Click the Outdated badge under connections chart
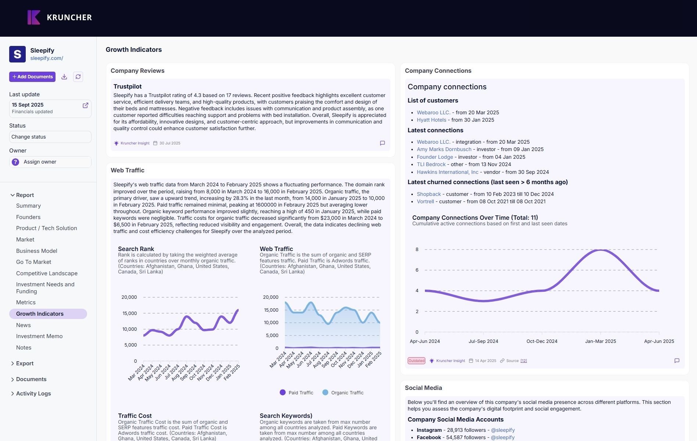This screenshot has height=441, width=697. click(x=416, y=361)
